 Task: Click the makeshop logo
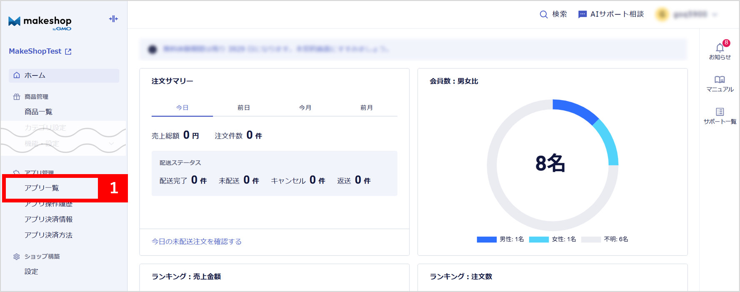tap(40, 22)
